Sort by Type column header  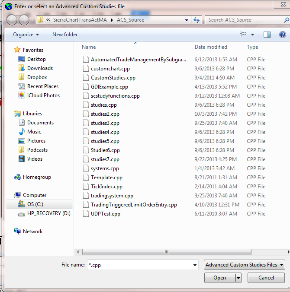pos(252,47)
